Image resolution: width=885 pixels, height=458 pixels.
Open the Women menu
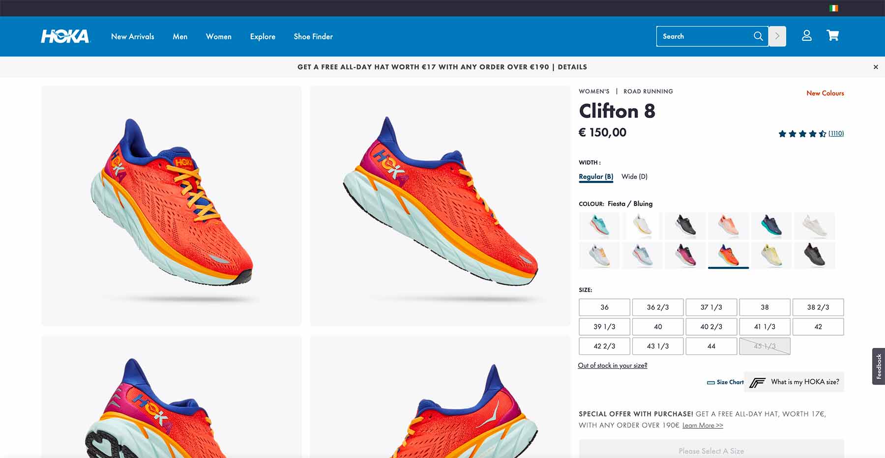pos(219,36)
